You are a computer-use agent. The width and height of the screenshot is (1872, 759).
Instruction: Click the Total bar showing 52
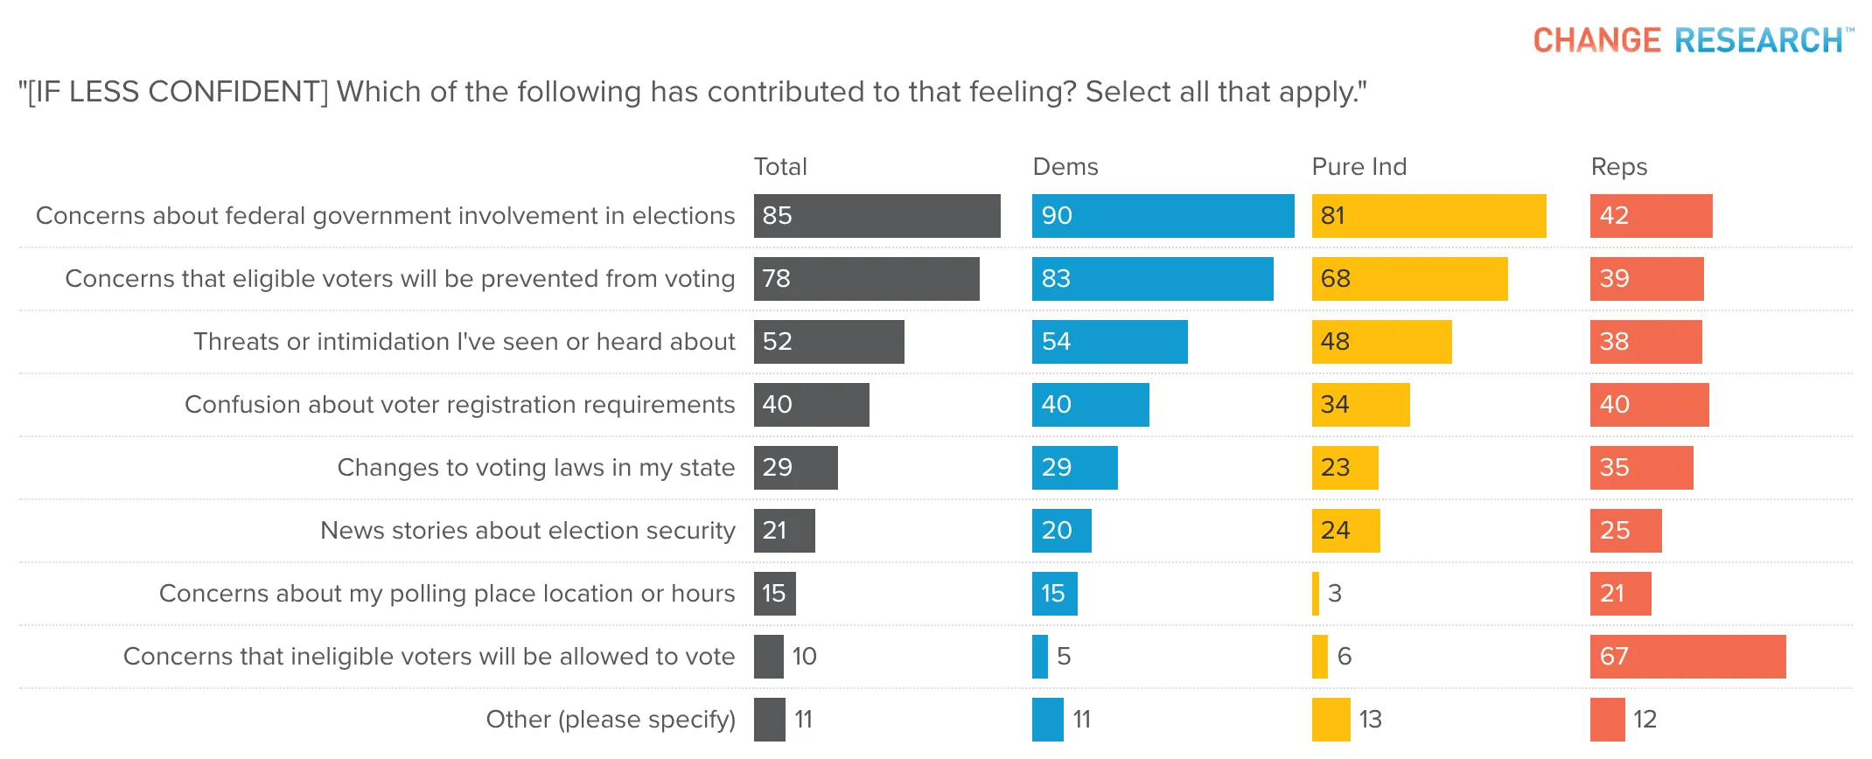pyautogui.click(x=829, y=342)
